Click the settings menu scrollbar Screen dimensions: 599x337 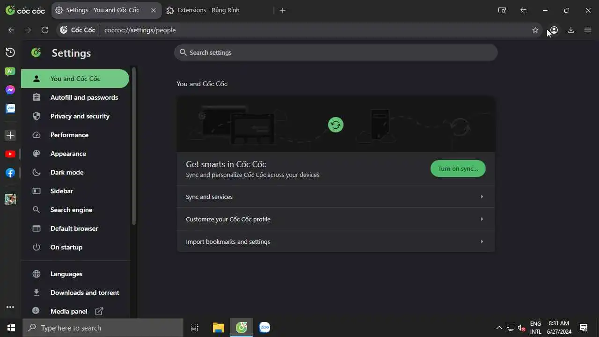(134, 146)
